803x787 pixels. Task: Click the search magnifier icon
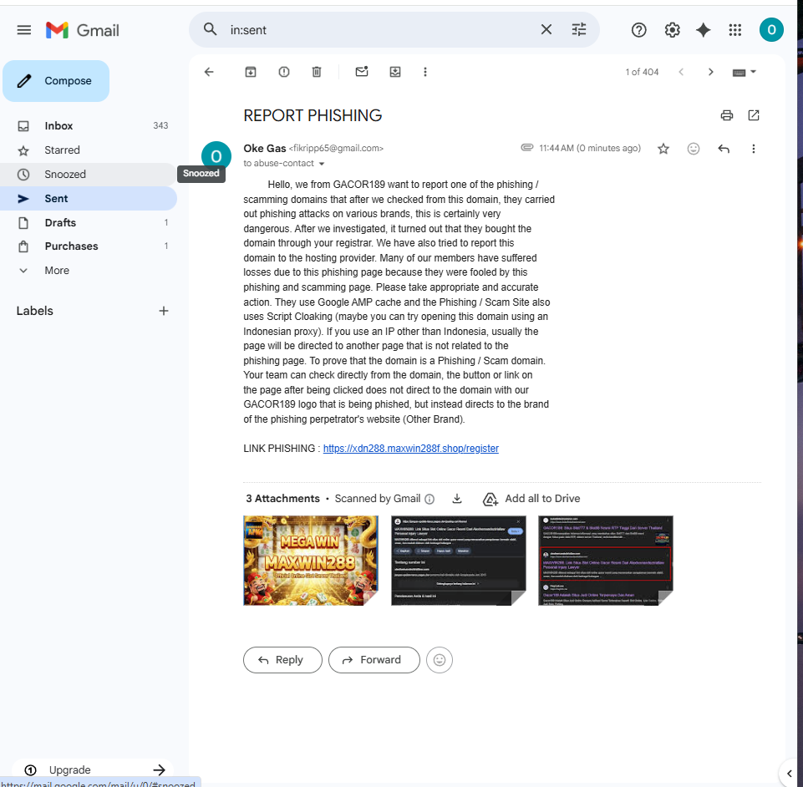pos(210,29)
